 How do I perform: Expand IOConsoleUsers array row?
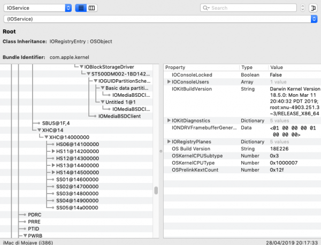tap(169, 81)
